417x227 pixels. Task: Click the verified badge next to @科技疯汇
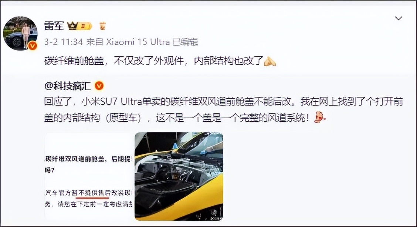(x=99, y=86)
